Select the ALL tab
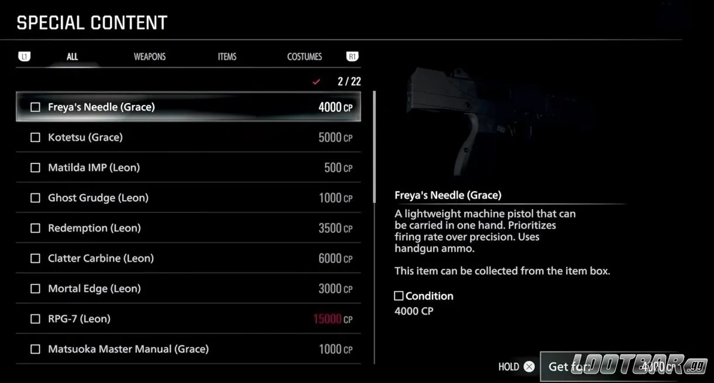Image resolution: width=714 pixels, height=383 pixels. pos(72,56)
